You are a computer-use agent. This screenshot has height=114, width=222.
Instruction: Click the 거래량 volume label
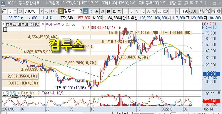[x=11, y=93]
